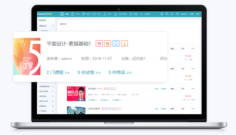
Task: Open 0 件商品 >> link under 专栏课程-11.19
Action: pyautogui.click(x=117, y=100)
